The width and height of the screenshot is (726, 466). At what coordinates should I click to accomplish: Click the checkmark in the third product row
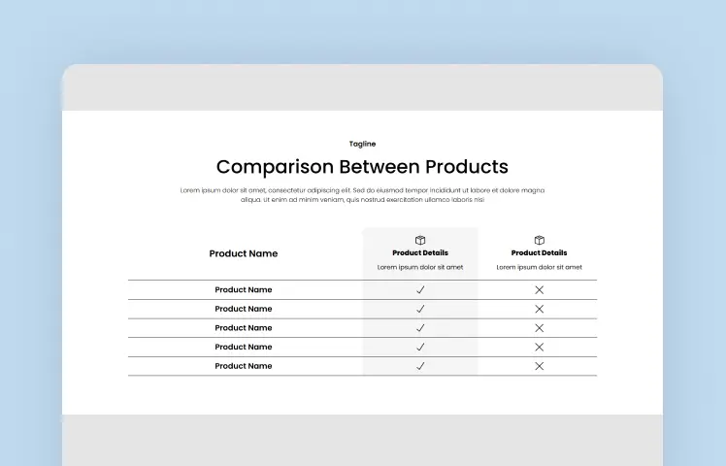(x=420, y=328)
